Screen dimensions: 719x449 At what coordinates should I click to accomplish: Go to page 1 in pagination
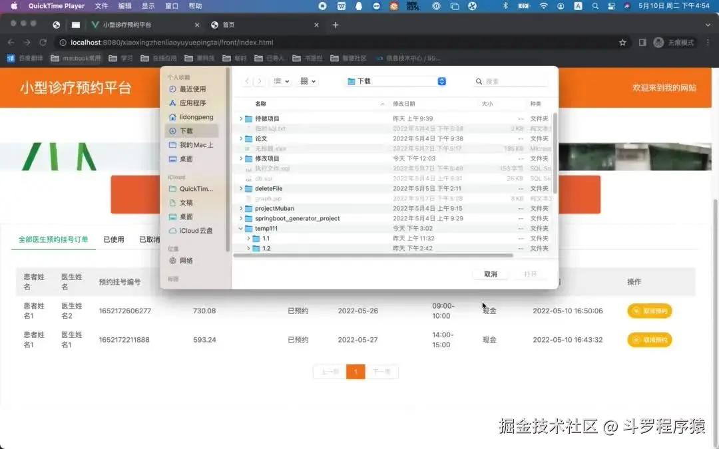pos(356,372)
